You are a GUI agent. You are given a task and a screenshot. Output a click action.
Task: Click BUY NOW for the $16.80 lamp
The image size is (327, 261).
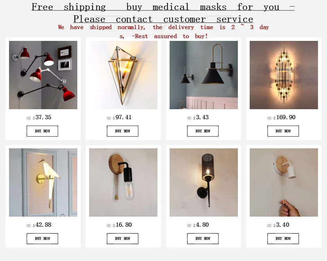pos(122,238)
